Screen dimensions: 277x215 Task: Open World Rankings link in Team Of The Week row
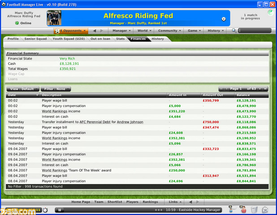[x=54, y=170]
